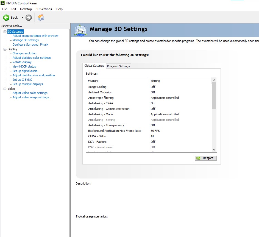This screenshot has height=237, width=259.
Task: Open Adjust video color settings
Action: [30, 93]
